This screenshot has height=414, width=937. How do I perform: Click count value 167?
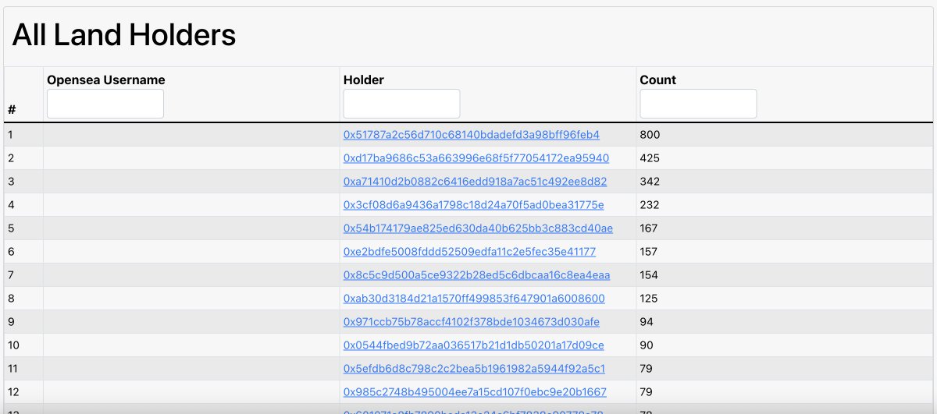649,228
